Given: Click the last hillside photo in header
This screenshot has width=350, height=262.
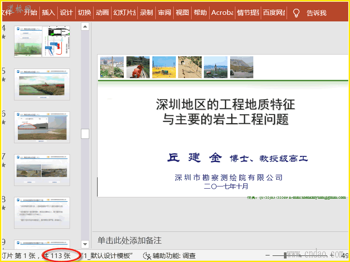Looking at the screenshot, I should coord(241,67).
